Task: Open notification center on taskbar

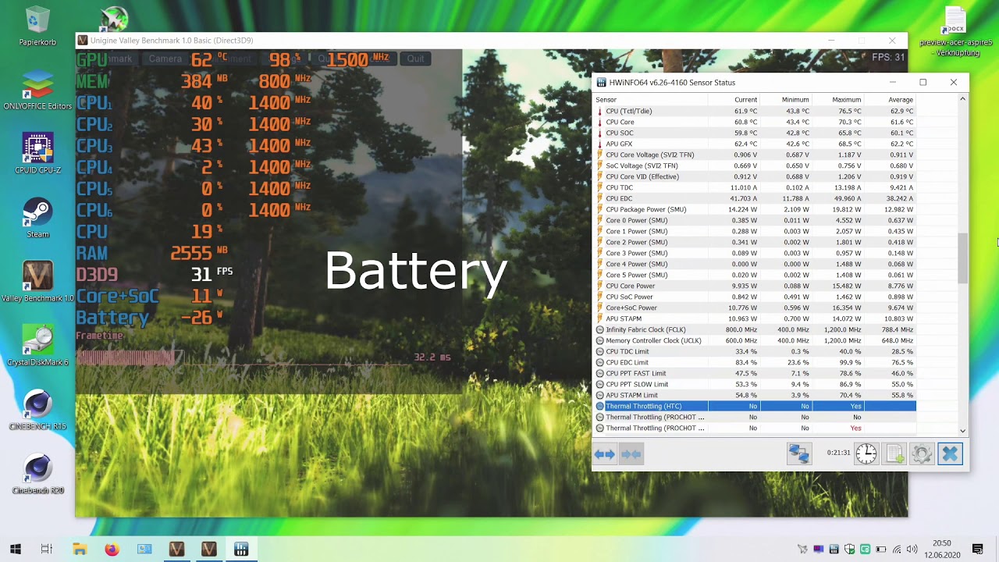Action: tap(978, 550)
